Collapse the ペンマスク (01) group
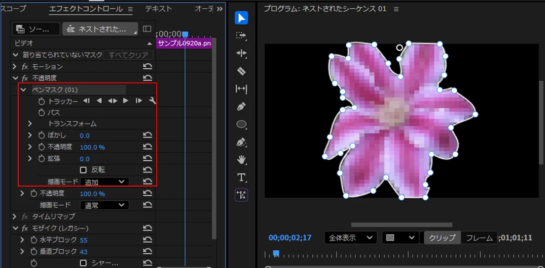545x268 pixels. pyautogui.click(x=23, y=90)
